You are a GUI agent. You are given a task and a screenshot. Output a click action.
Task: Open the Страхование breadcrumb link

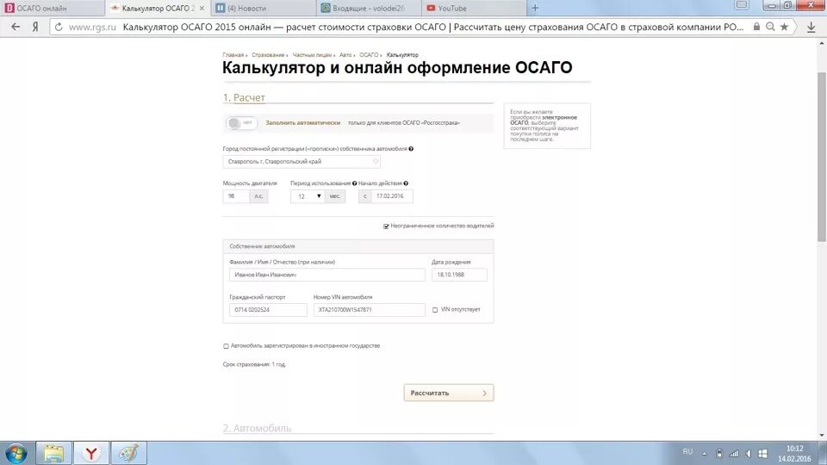pos(268,55)
